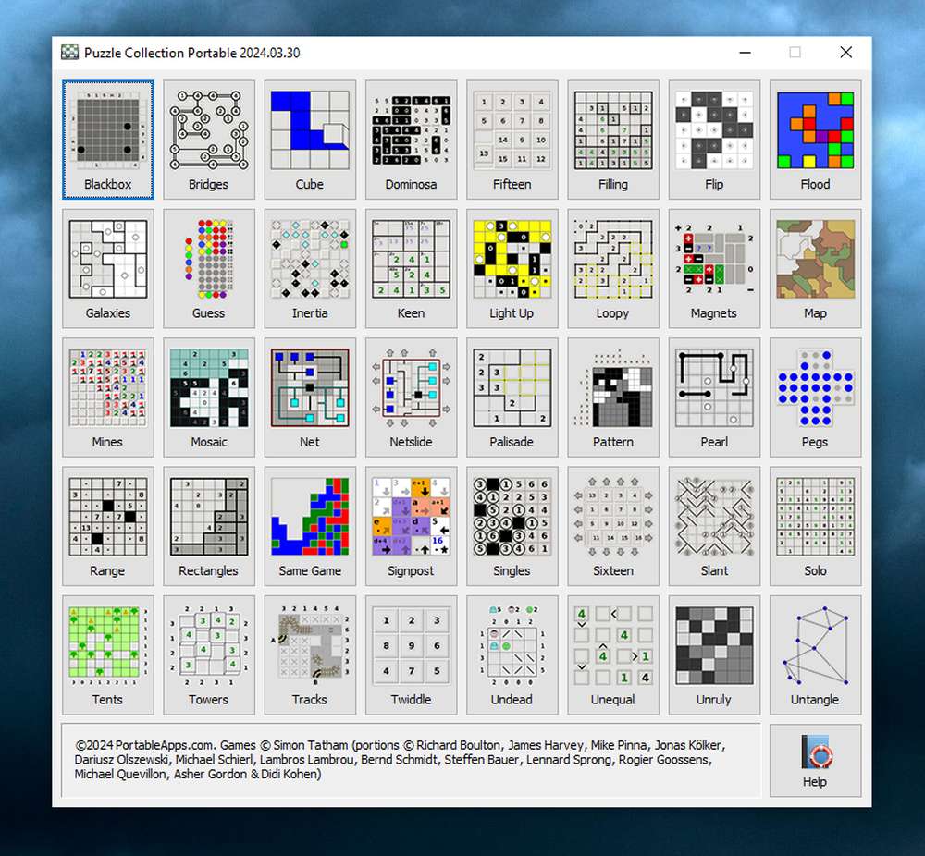Open the Pegs solitaire game
This screenshot has width=925, height=856.
[815, 397]
